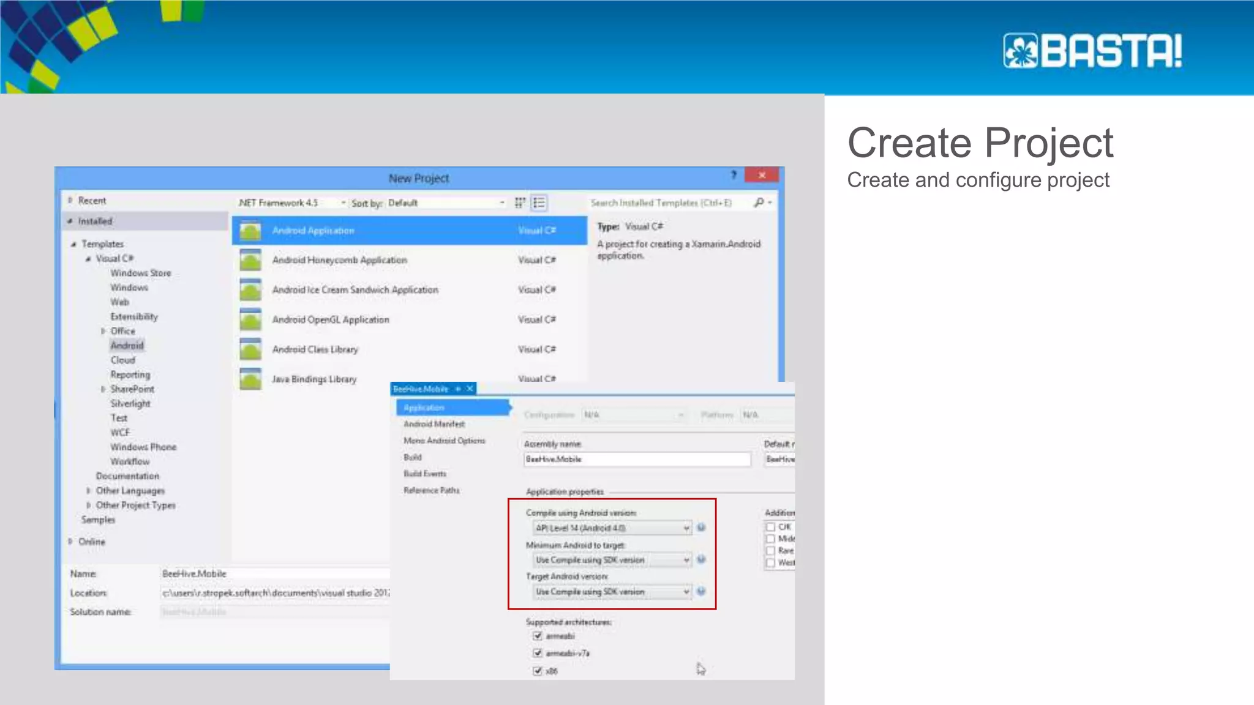Expand the Online section
This screenshot has width=1254, height=705.
pos(70,542)
